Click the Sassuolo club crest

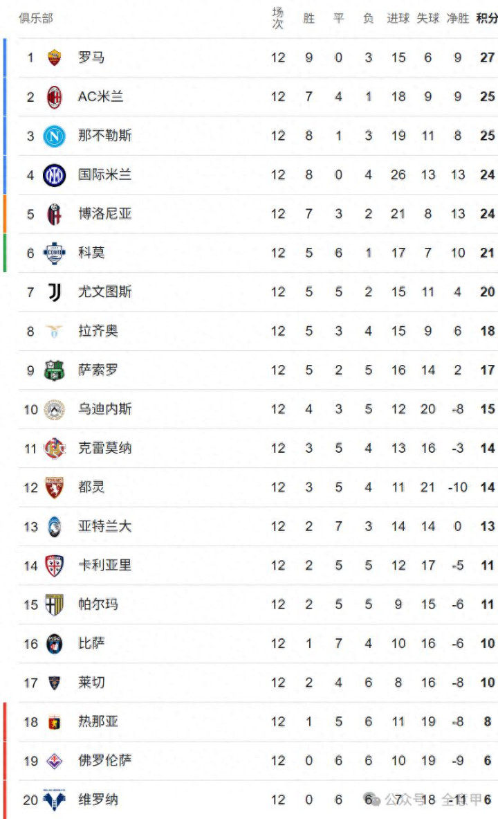(54, 370)
